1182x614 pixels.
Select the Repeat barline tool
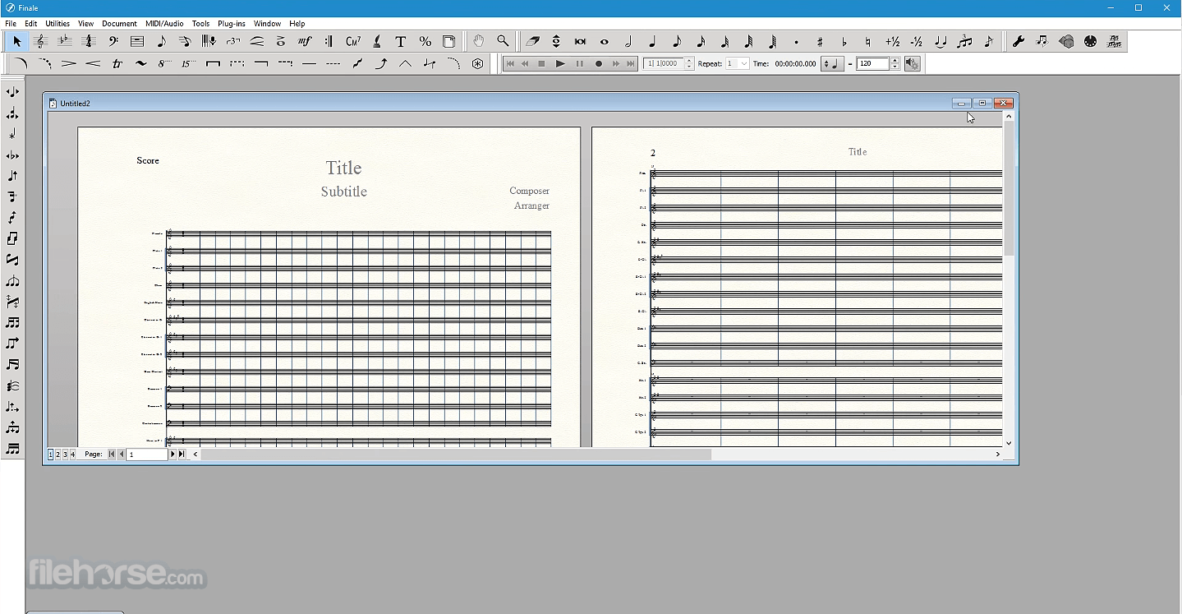point(329,41)
